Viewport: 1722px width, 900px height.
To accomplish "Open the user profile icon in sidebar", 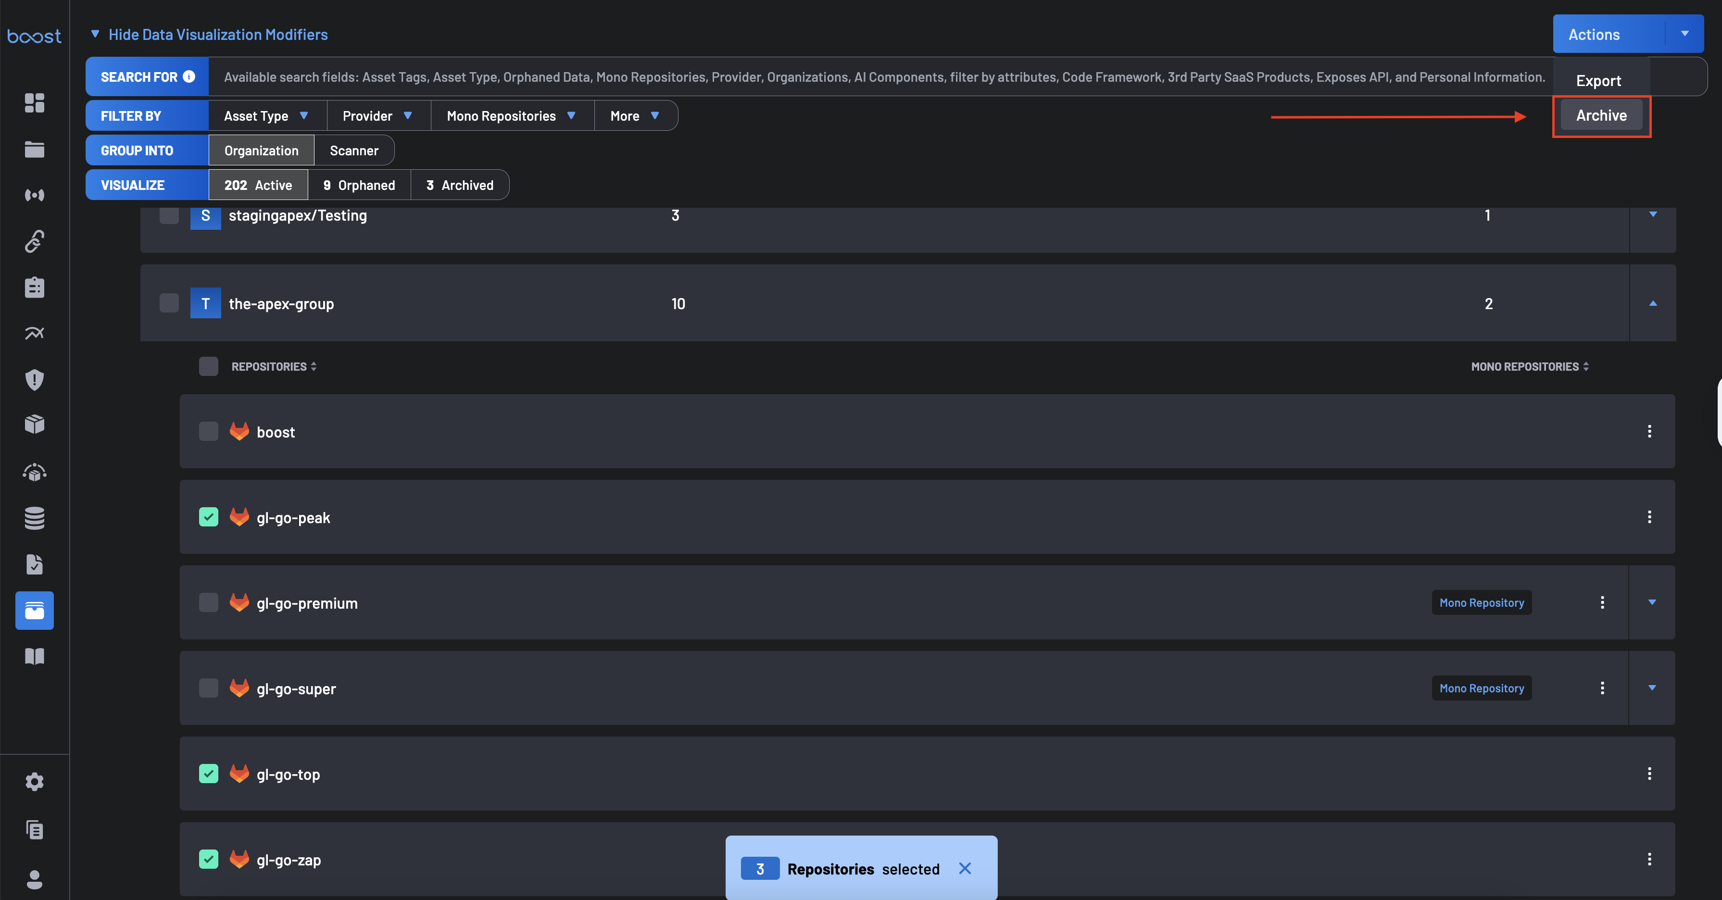I will 34,879.
